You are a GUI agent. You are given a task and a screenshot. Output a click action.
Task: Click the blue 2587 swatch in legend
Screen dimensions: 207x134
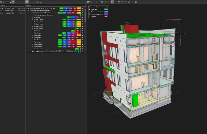click(x=106, y=12)
